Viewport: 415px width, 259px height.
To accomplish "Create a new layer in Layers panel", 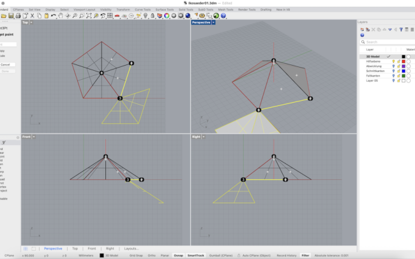I will [362, 29].
